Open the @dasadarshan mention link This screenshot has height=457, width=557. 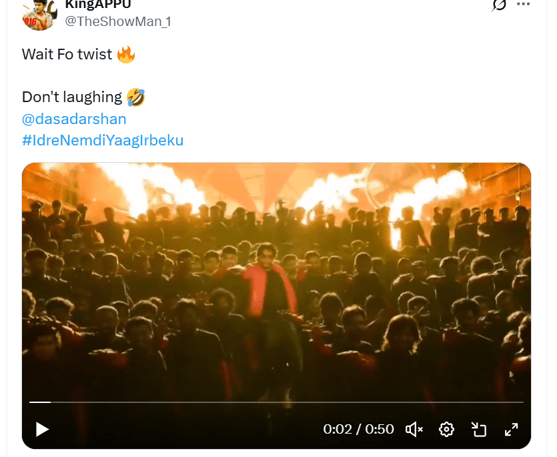click(75, 119)
